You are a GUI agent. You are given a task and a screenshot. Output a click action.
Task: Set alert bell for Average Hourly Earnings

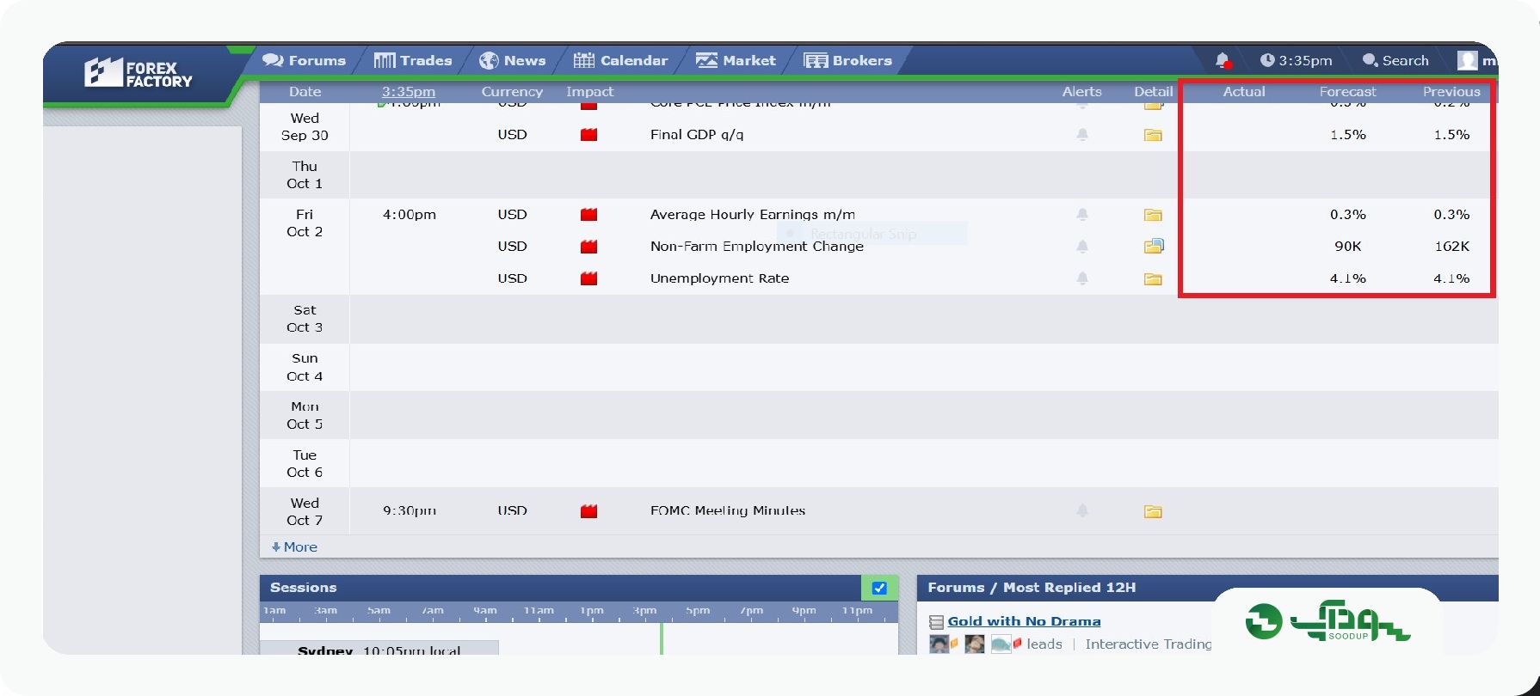point(1082,215)
